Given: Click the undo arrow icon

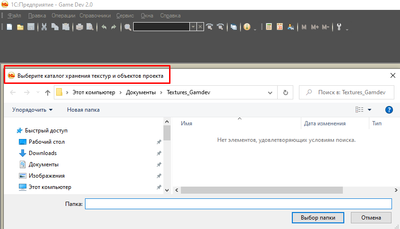Looking at the screenshot, I should point(104,27).
